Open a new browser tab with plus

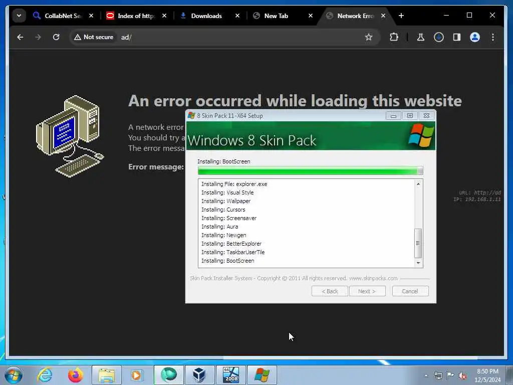(401, 16)
